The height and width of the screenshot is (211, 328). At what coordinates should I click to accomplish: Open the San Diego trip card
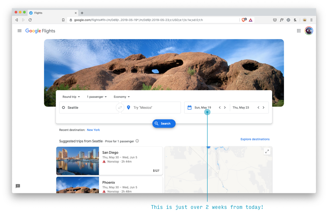pos(109,161)
